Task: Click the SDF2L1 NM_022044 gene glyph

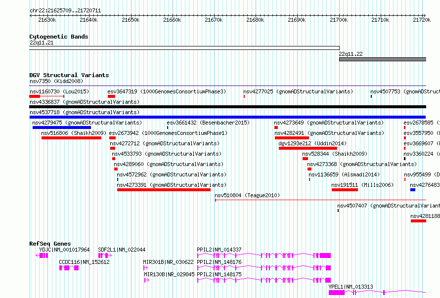Action: point(105,255)
